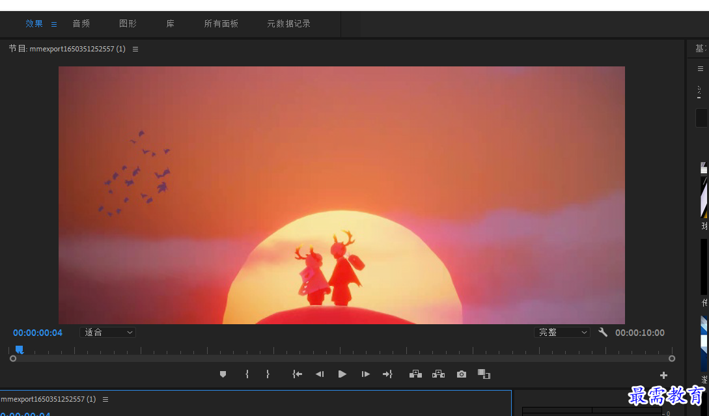Select the mmexport1650351252557 (1) timeline tab

[x=48, y=399]
